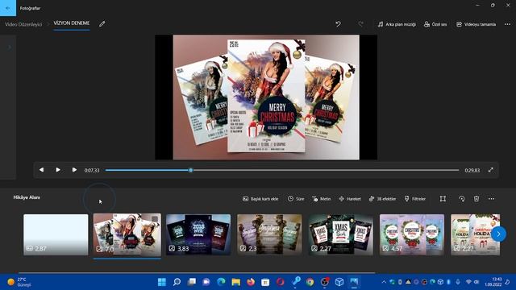Click the 0:07,33 current time label
516x290 pixels.
91,170
